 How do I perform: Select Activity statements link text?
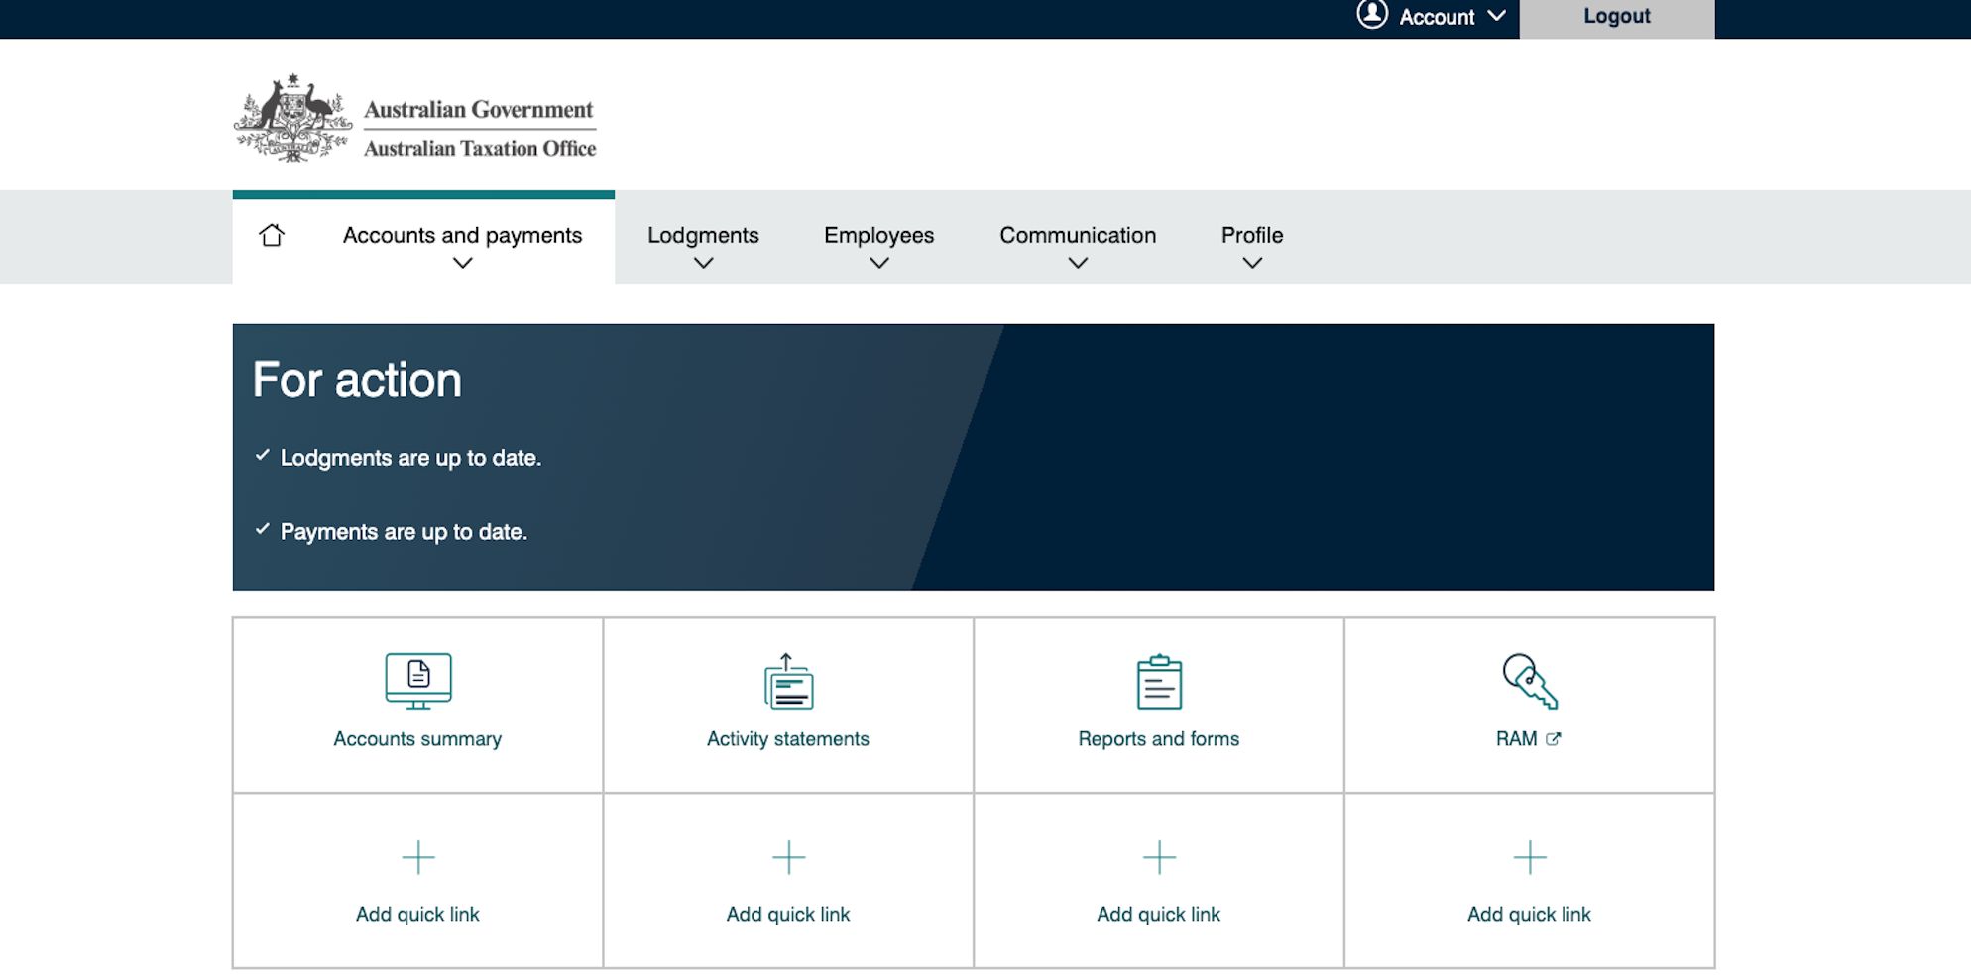coord(787,738)
